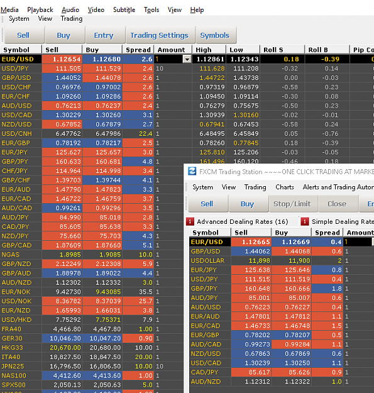Viewport: 374px width, 393px height.
Task: Click the High column header
Action: point(209,50)
